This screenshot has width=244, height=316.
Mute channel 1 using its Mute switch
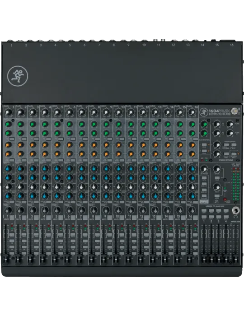pyautogui.click(x=12, y=218)
